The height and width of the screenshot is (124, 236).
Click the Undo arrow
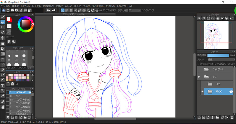point(48,10)
